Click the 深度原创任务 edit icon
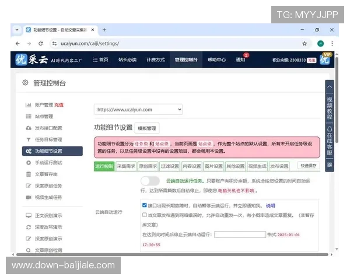Screen dimensions: 350x280 [29, 185]
